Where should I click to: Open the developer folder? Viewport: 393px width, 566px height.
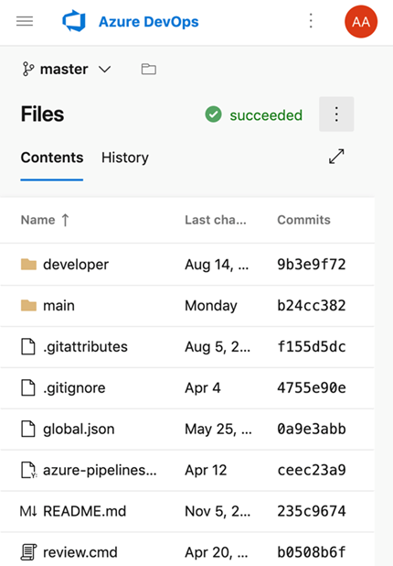click(x=76, y=265)
